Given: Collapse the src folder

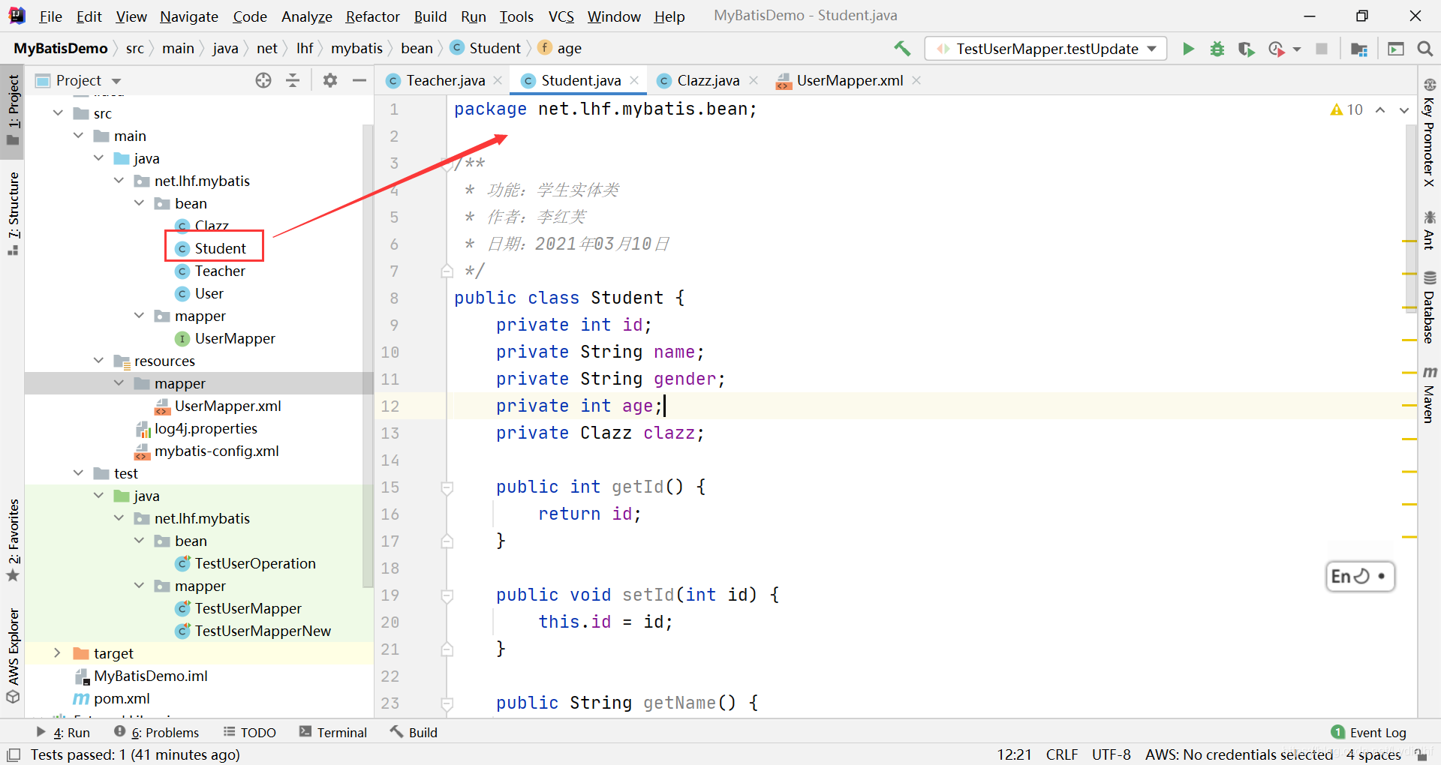Looking at the screenshot, I should 58,113.
